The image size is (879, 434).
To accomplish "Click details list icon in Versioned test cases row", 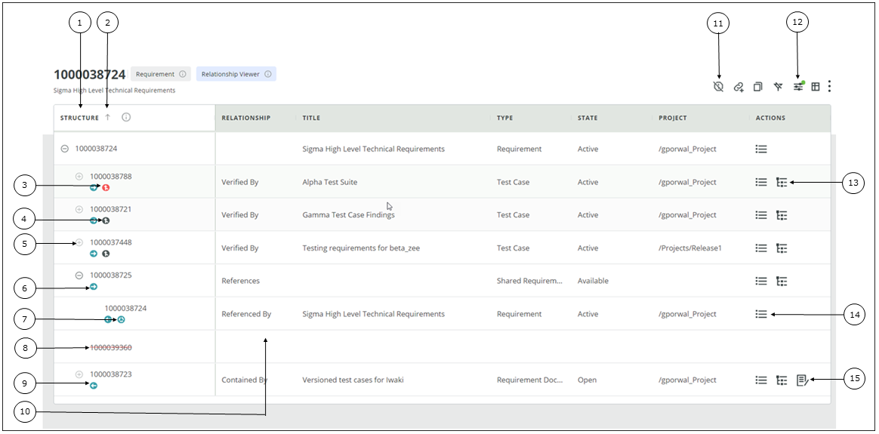I will pos(760,380).
